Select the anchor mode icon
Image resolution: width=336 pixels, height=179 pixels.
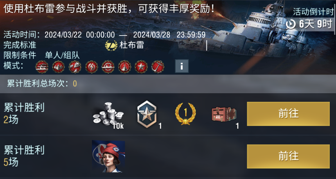click(158, 67)
